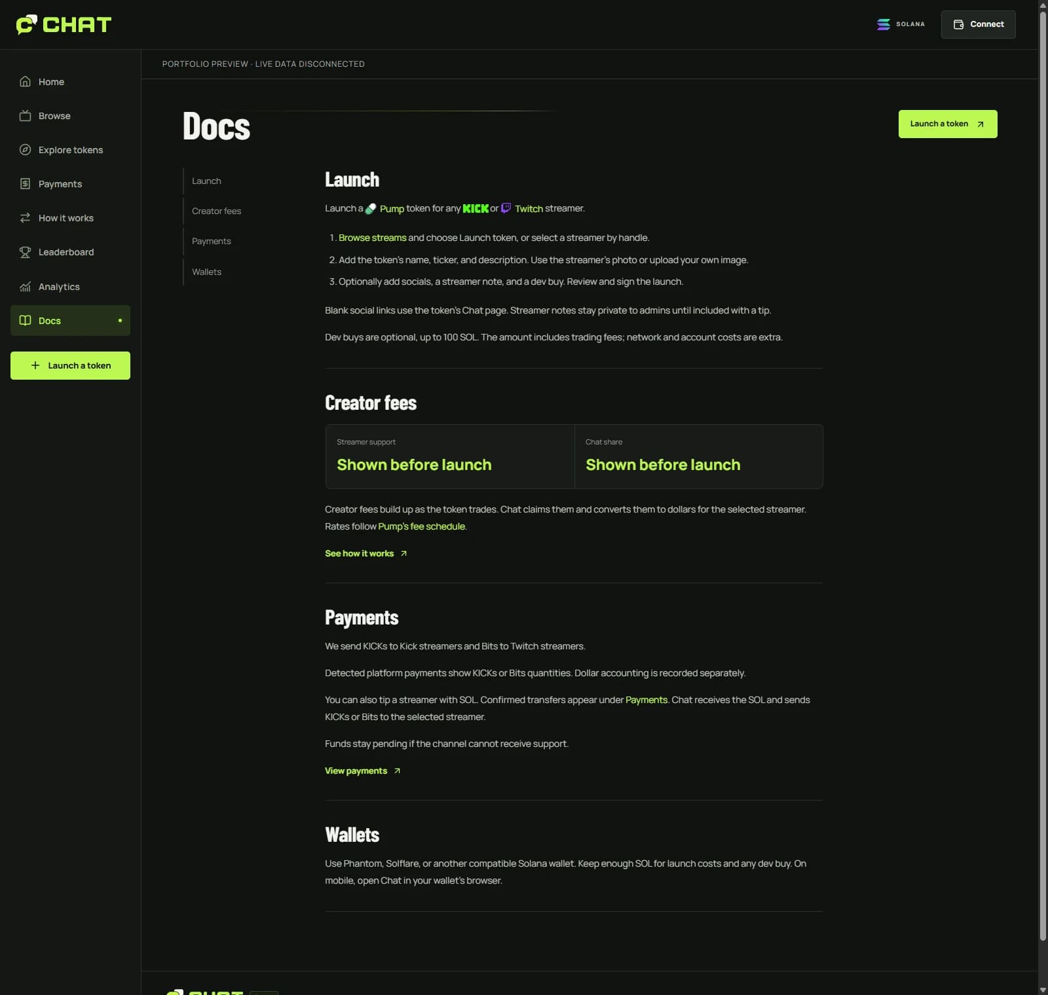Click the top-right Launch a token button

948,124
